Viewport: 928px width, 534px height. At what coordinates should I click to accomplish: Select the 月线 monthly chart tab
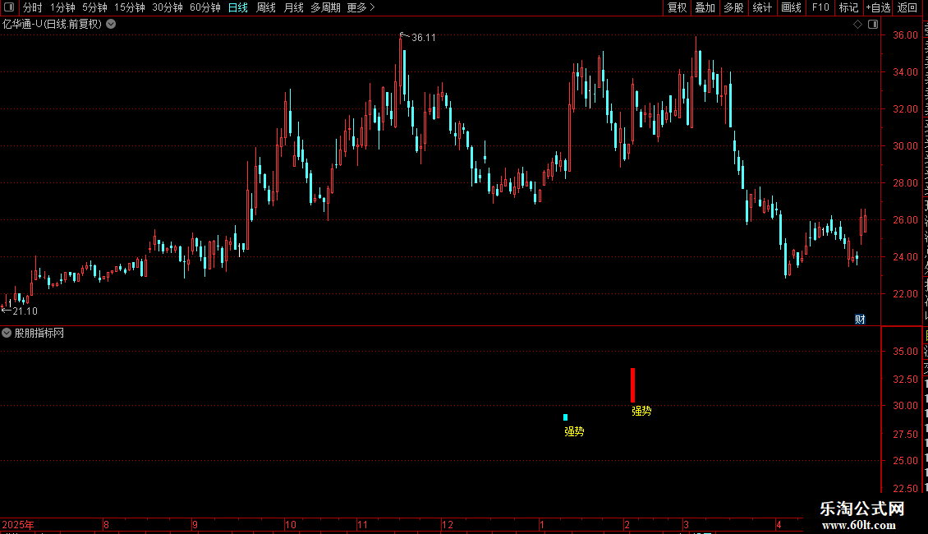(293, 7)
